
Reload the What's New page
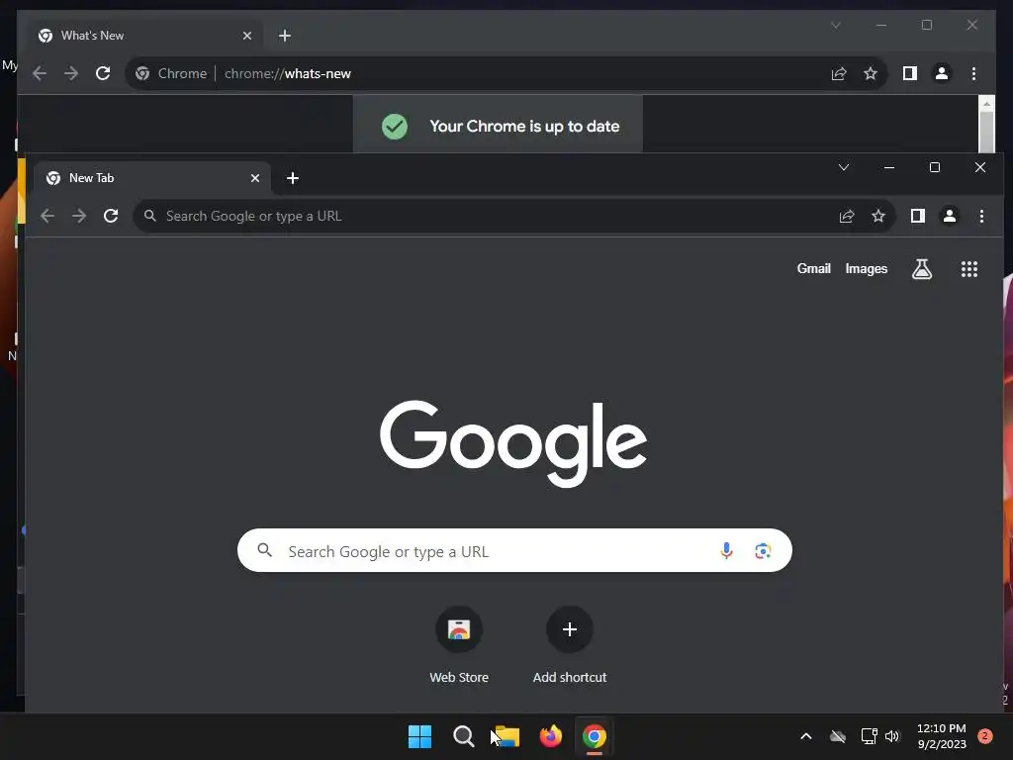click(103, 73)
